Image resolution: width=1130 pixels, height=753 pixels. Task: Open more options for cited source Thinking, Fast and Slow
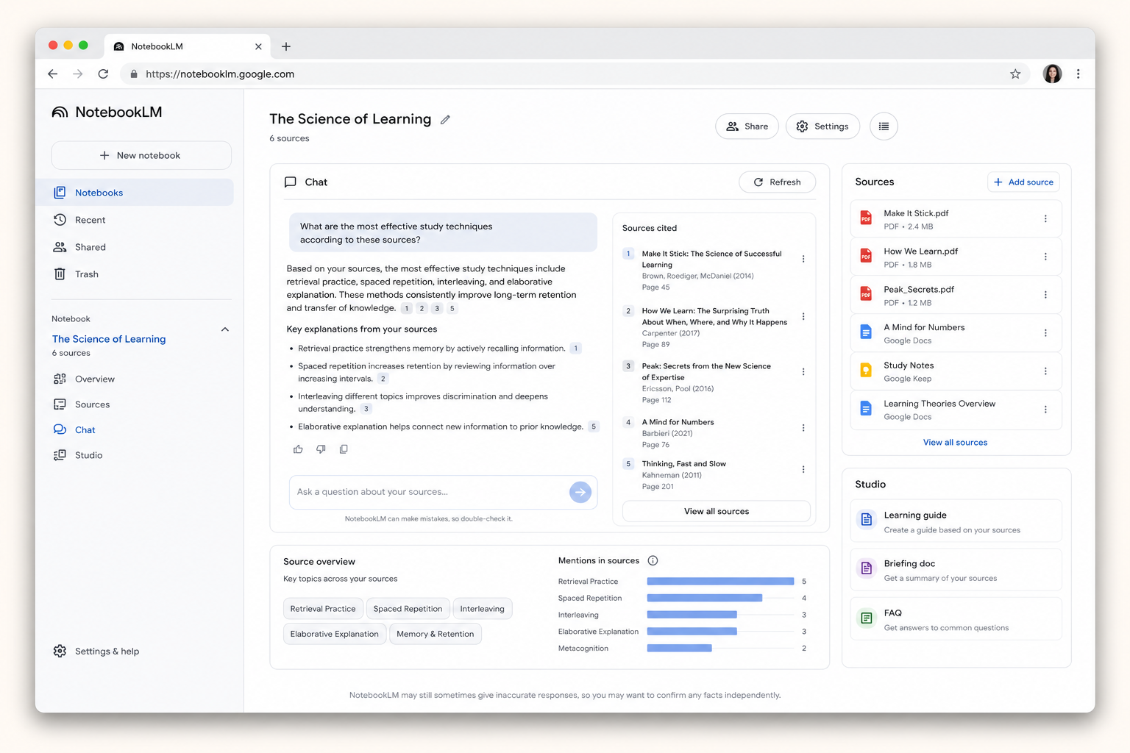point(803,469)
